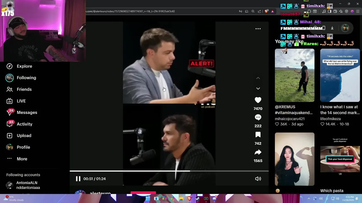Click the Upload plus icon
This screenshot has height=203, width=362.
pyautogui.click(x=10, y=136)
